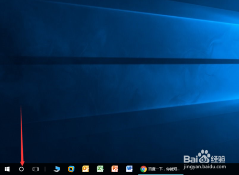This screenshot has height=175, width=239.
Task: Click the Chrome icon on the taskbar
Action: click(143, 169)
